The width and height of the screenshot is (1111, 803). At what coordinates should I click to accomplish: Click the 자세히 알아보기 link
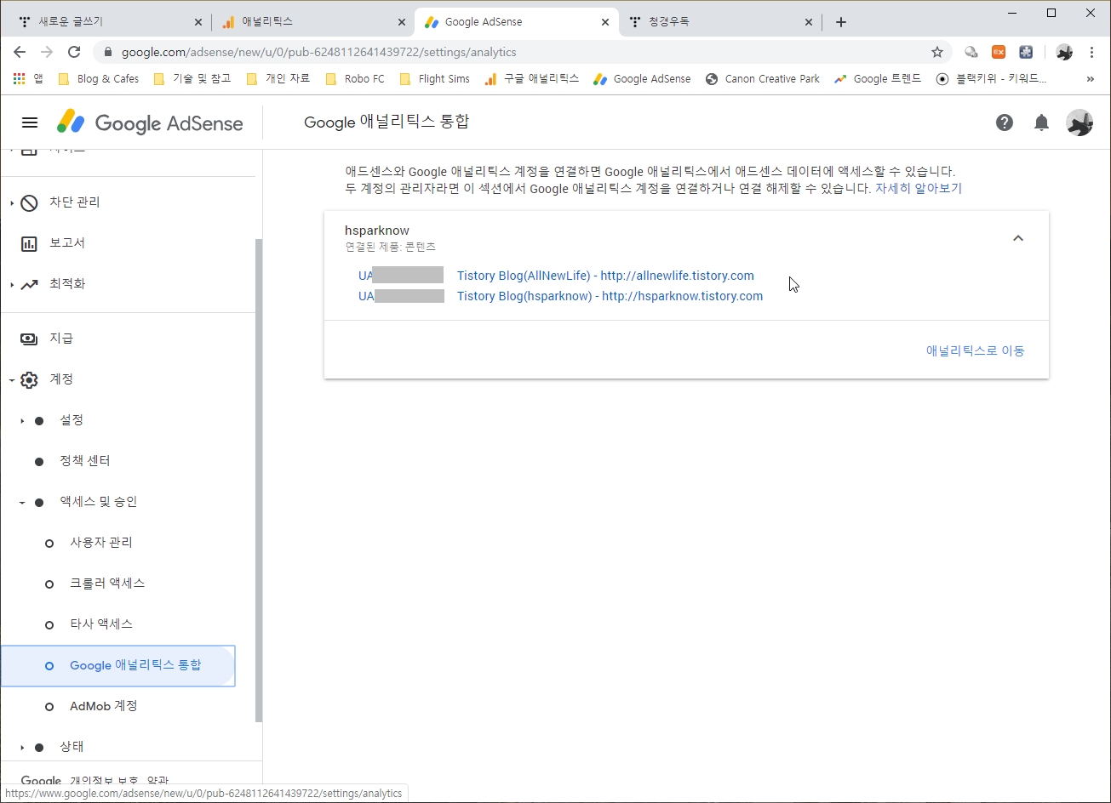pos(919,188)
